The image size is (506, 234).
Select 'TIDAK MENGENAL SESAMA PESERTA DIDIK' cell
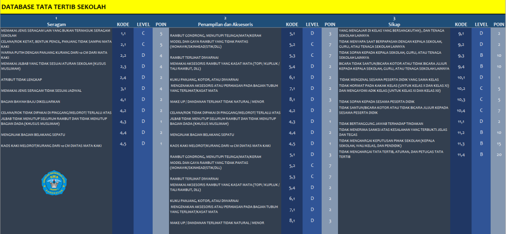(x=394, y=78)
